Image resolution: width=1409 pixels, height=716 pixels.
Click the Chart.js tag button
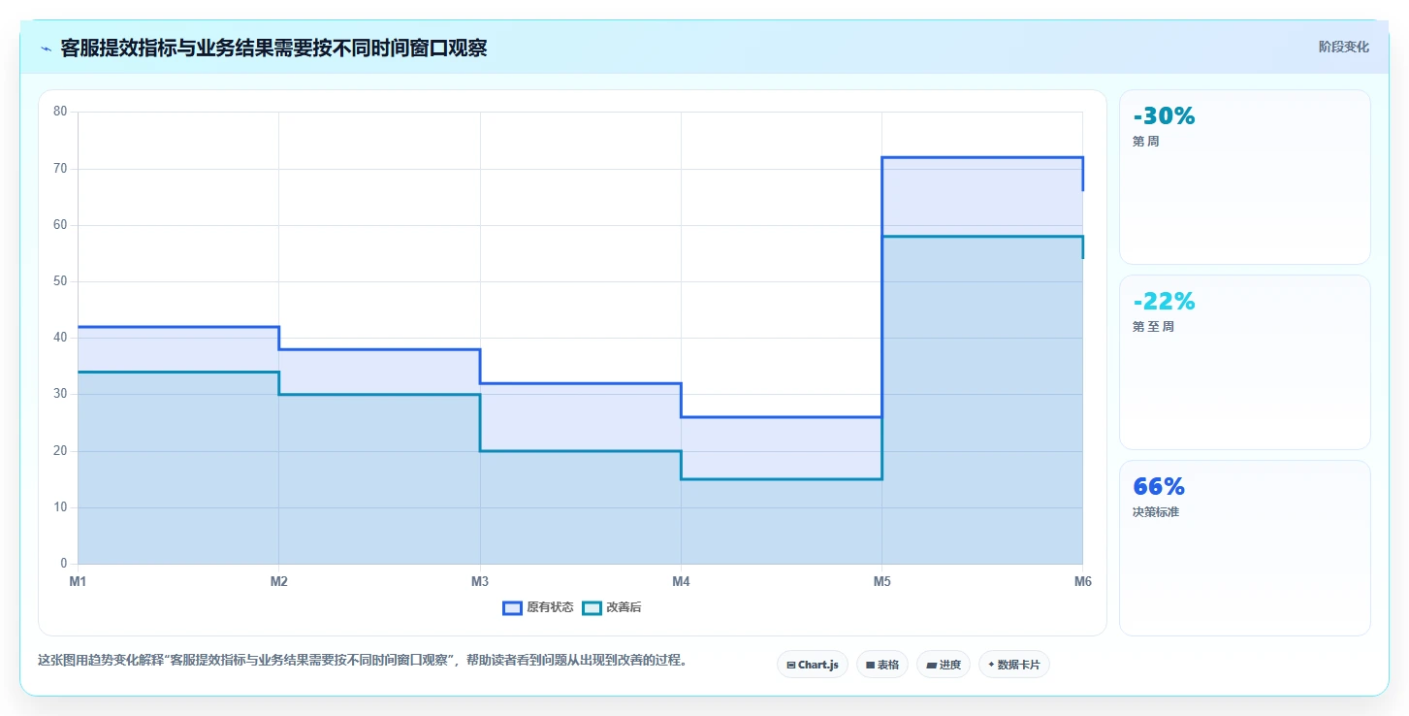point(813,665)
